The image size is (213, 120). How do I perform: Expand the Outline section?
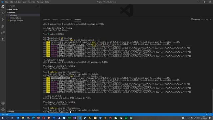23,112
